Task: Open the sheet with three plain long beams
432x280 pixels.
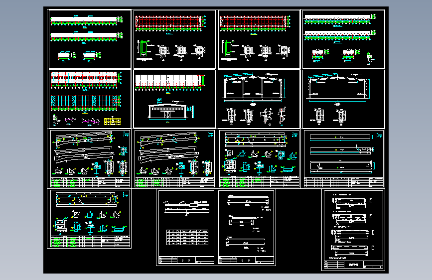Action: 344,159
